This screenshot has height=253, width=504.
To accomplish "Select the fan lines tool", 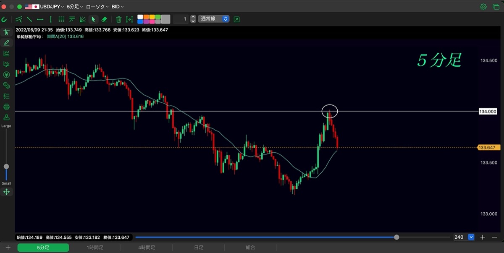I will (83, 19).
